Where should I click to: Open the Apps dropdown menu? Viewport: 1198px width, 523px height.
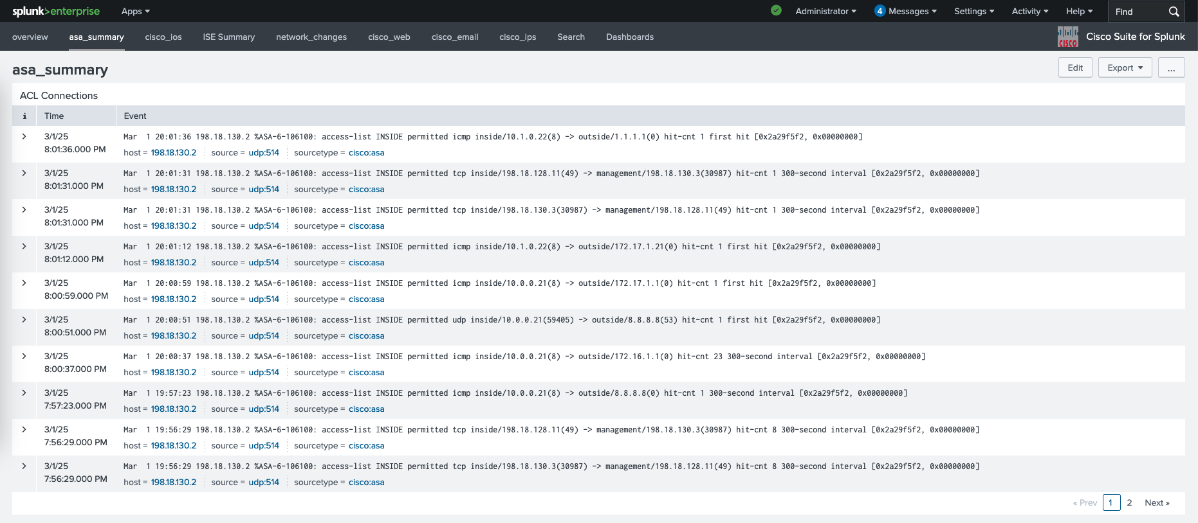click(135, 11)
